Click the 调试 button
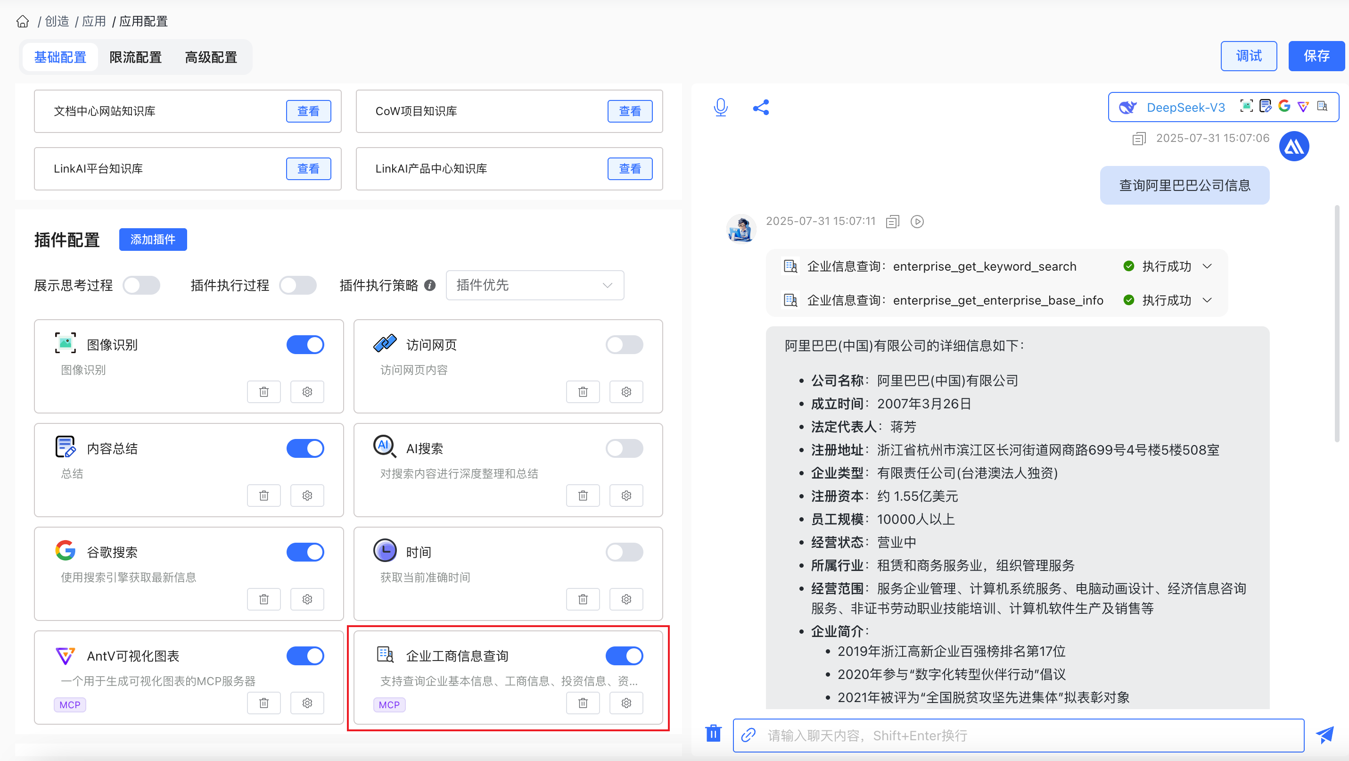The height and width of the screenshot is (761, 1349). (x=1249, y=56)
